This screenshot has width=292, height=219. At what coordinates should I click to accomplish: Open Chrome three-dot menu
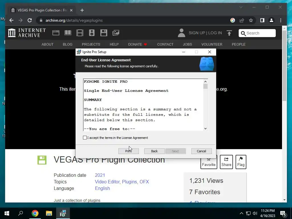pyautogui.click(x=281, y=20)
